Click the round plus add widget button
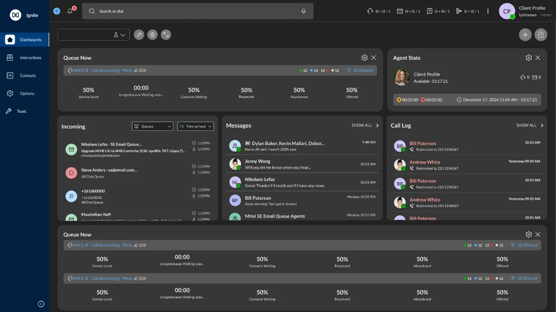The height and width of the screenshot is (312, 556). pos(525,35)
